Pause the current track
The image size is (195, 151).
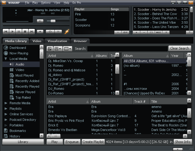coord(19,31)
